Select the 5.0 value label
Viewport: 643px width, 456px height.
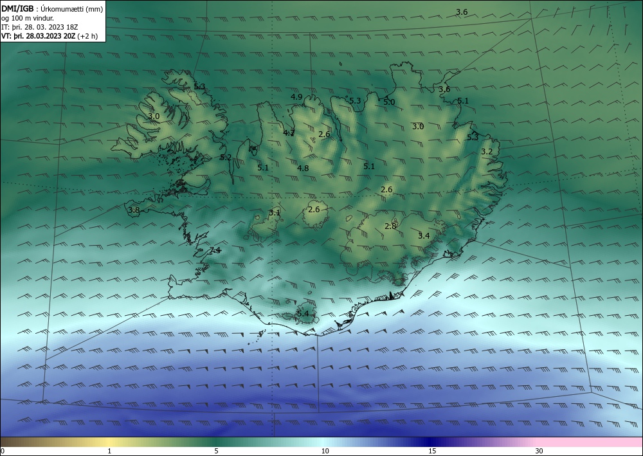(389, 102)
